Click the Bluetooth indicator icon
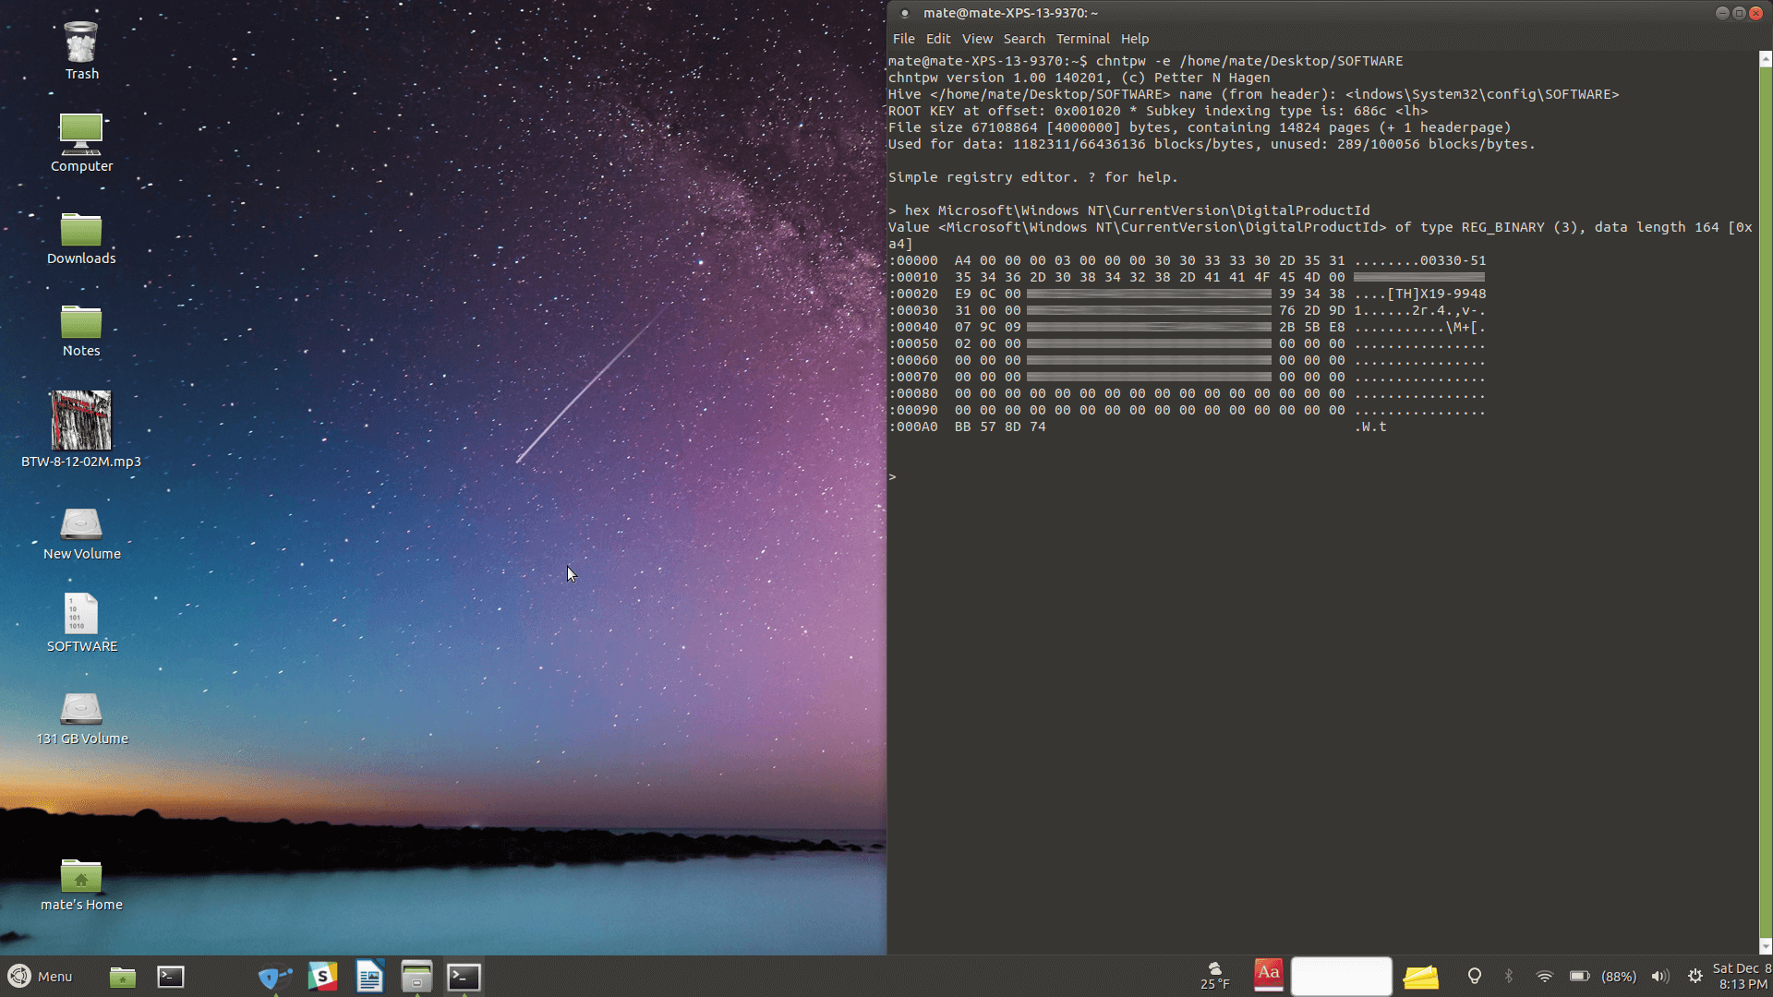The width and height of the screenshot is (1773, 997). (x=1509, y=977)
